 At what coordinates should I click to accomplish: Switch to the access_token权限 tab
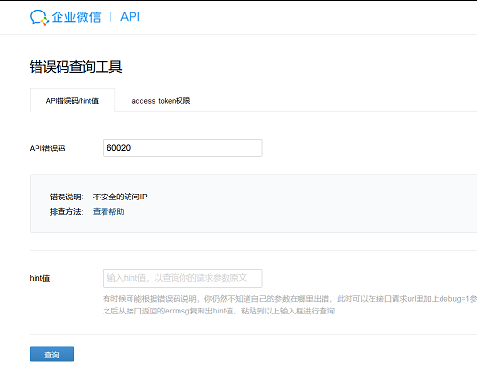point(161,101)
